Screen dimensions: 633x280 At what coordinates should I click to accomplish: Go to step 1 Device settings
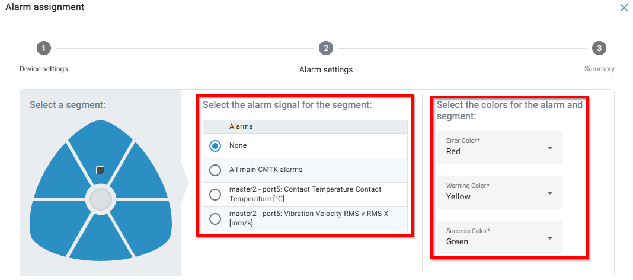(43, 49)
